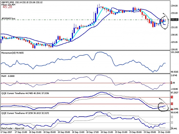Click the 17 Sep 21:00 time label
The width and height of the screenshot is (179, 134).
click(x=21, y=132)
